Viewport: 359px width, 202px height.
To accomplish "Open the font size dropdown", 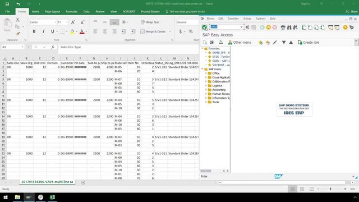I will (67, 22).
